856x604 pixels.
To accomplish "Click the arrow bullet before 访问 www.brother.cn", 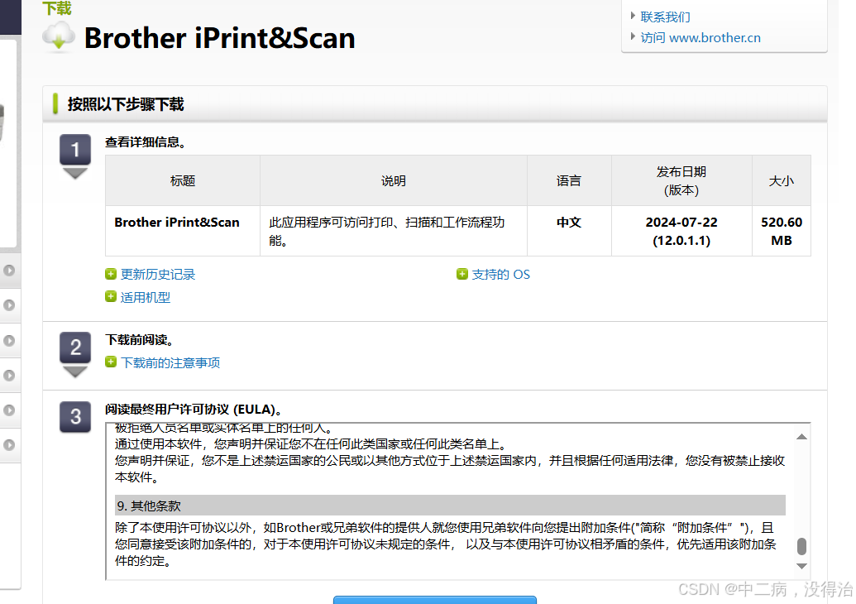I will [x=633, y=36].
